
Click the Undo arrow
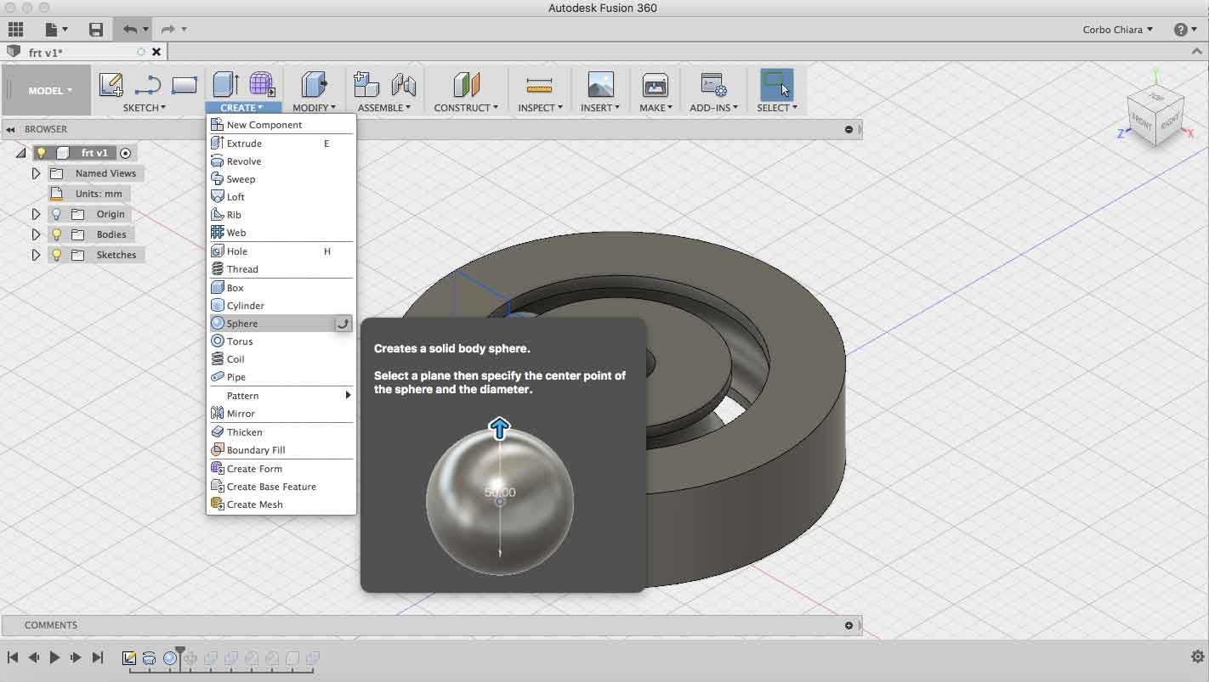(x=130, y=29)
